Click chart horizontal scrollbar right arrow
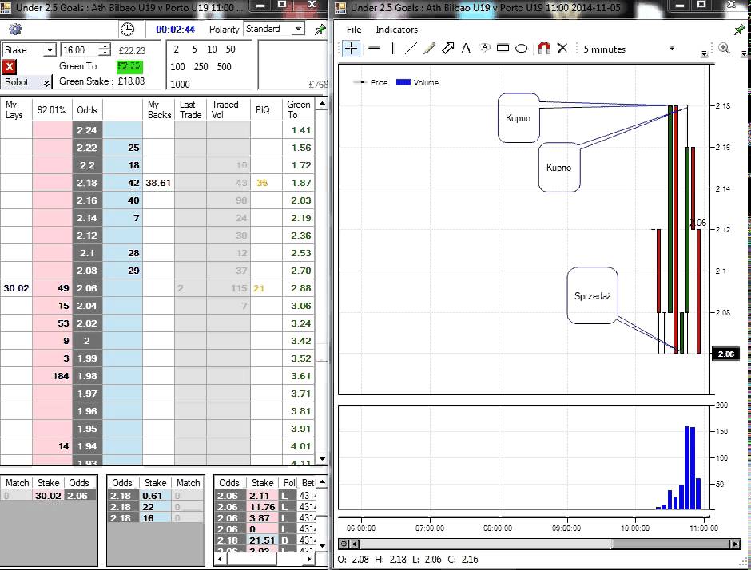Screen dimensions: 751x570 (735, 544)
